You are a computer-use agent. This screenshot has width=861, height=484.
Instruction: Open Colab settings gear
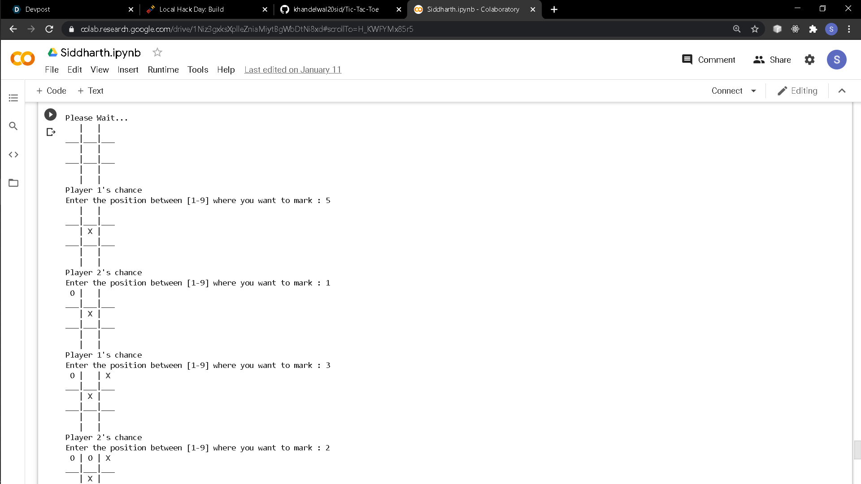coord(809,60)
